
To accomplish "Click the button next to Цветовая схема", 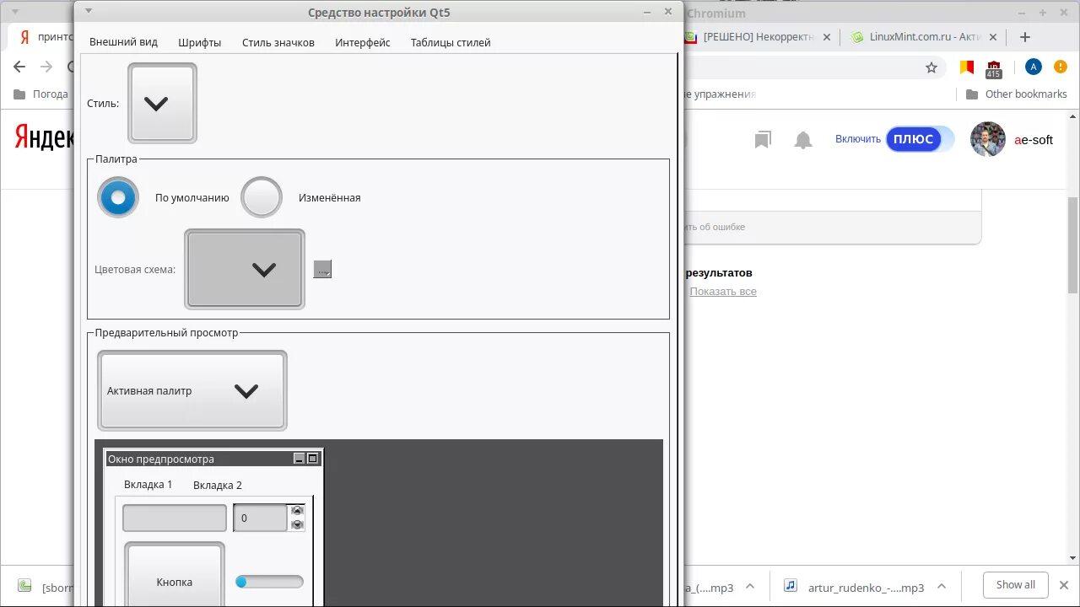I will click(x=322, y=268).
